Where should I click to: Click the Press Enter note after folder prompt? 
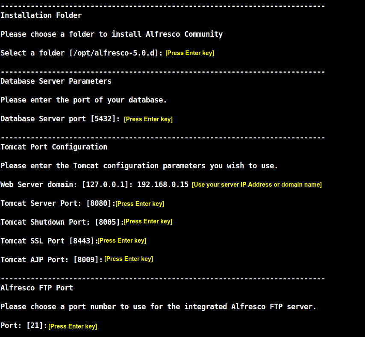(190, 53)
